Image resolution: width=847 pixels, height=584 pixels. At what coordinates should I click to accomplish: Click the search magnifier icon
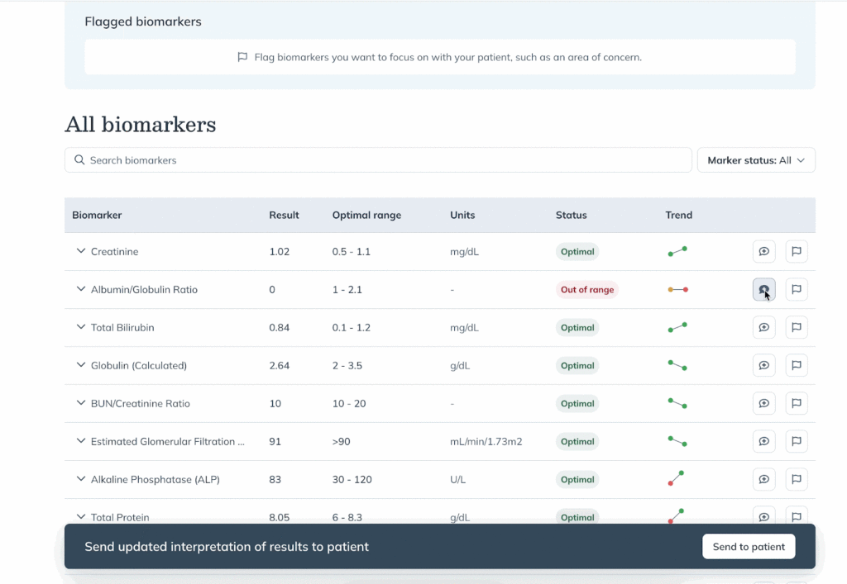79,160
